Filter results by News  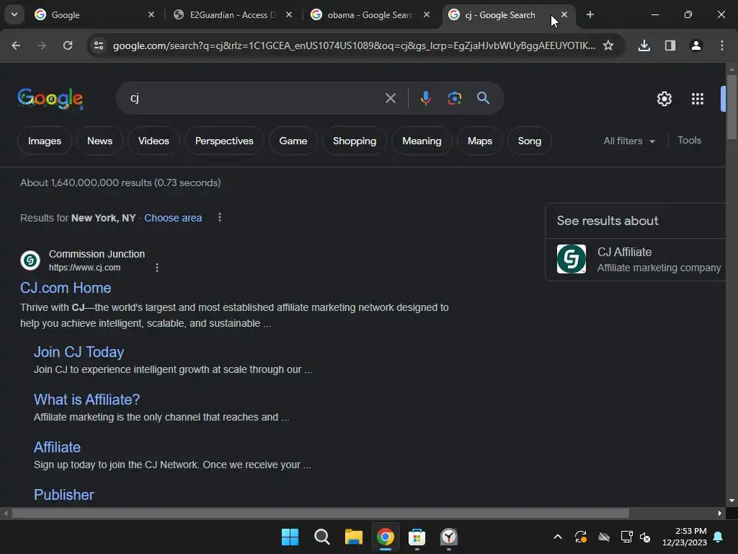[x=99, y=141]
